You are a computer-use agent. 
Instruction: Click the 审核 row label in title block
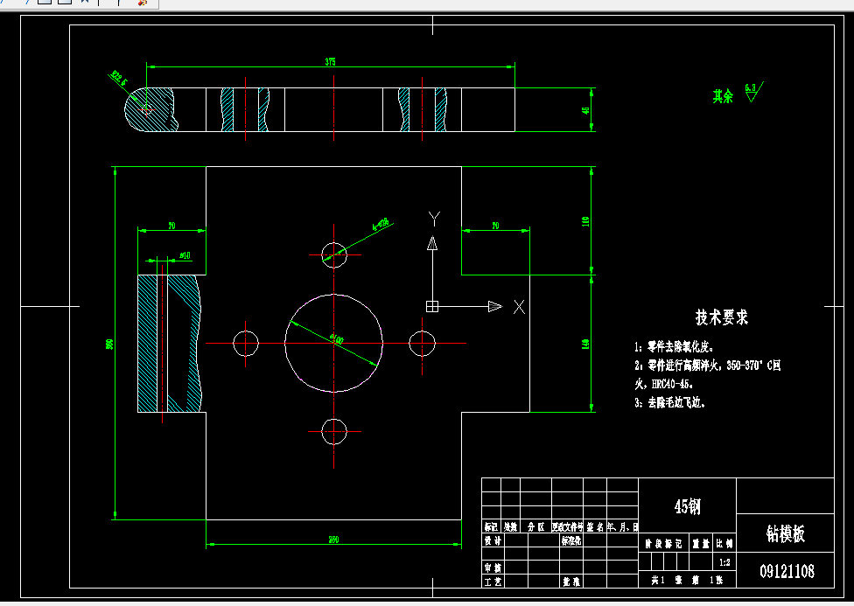(493, 568)
